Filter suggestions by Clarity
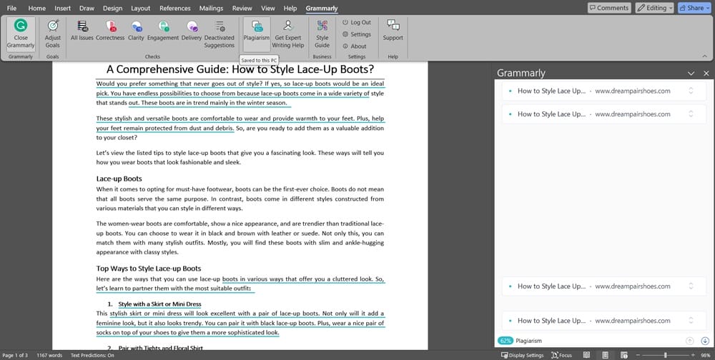Screen dimensions: 715x360 click(136, 31)
